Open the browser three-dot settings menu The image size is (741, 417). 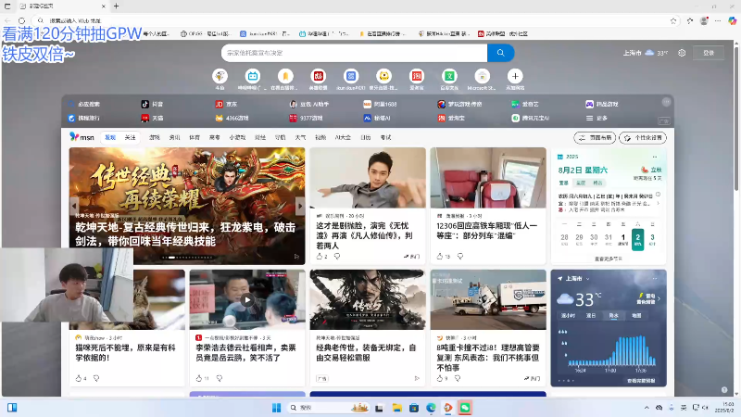718,20
